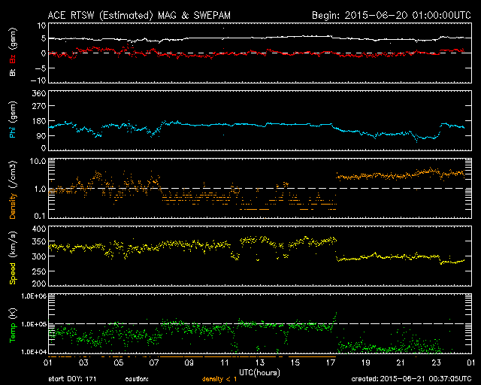Click the '90' tick on the Phi panel

41,136
